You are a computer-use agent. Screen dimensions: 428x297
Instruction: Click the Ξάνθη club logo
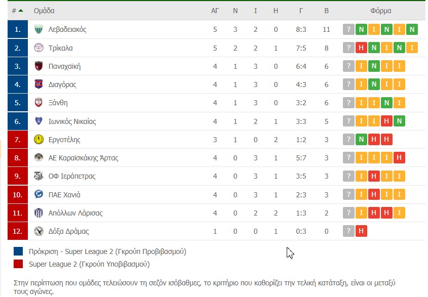tap(38, 103)
